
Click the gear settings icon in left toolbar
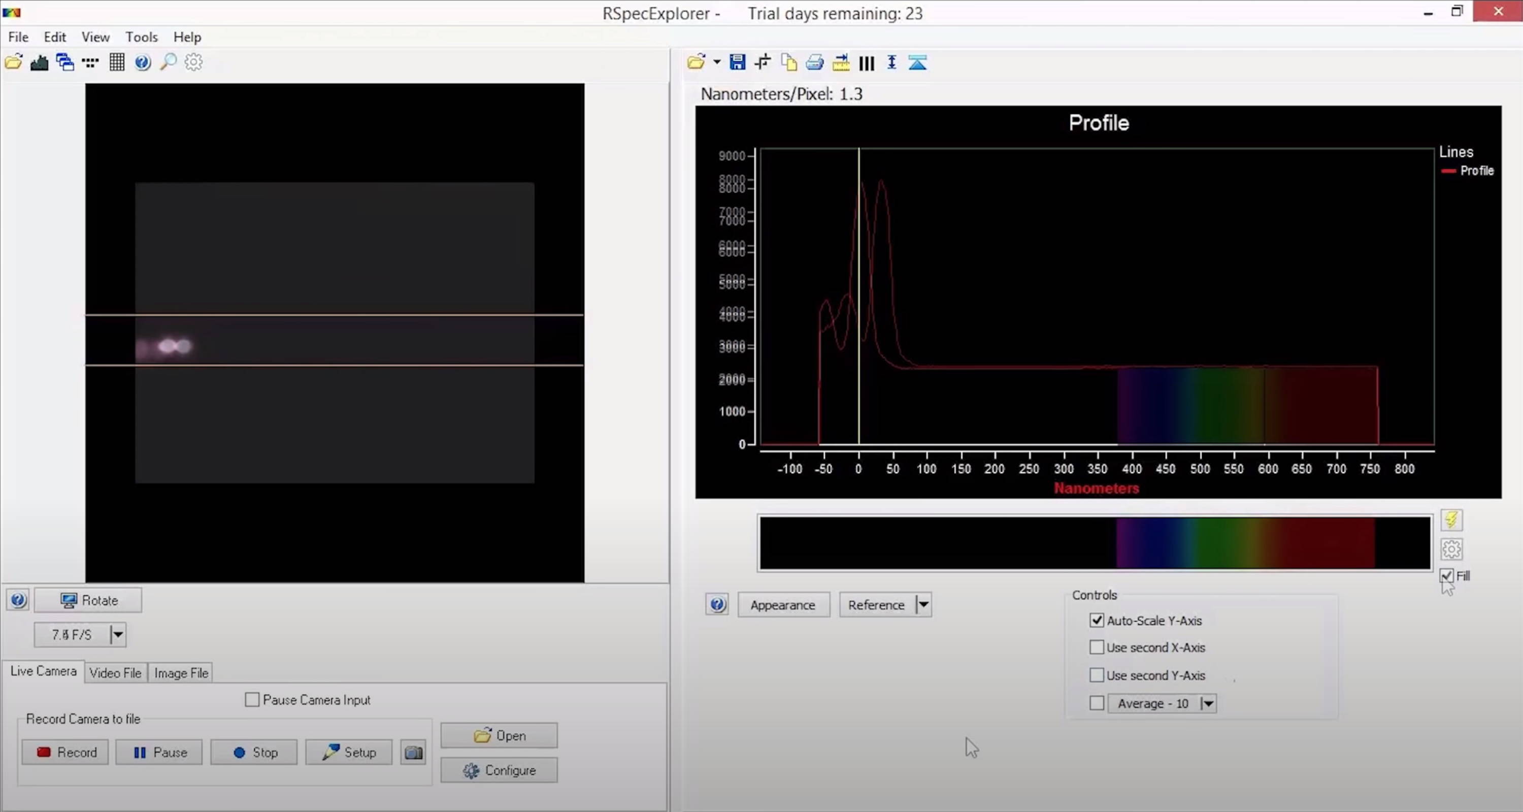pos(194,62)
